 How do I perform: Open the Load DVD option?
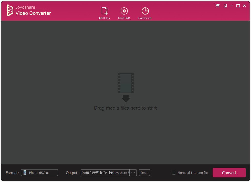coord(124,14)
